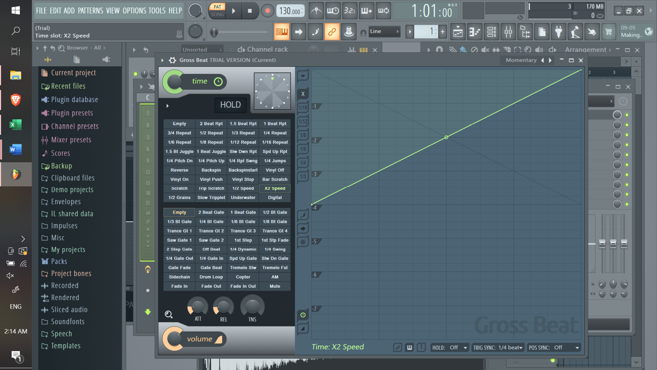Open the Windows search icon

point(16,31)
